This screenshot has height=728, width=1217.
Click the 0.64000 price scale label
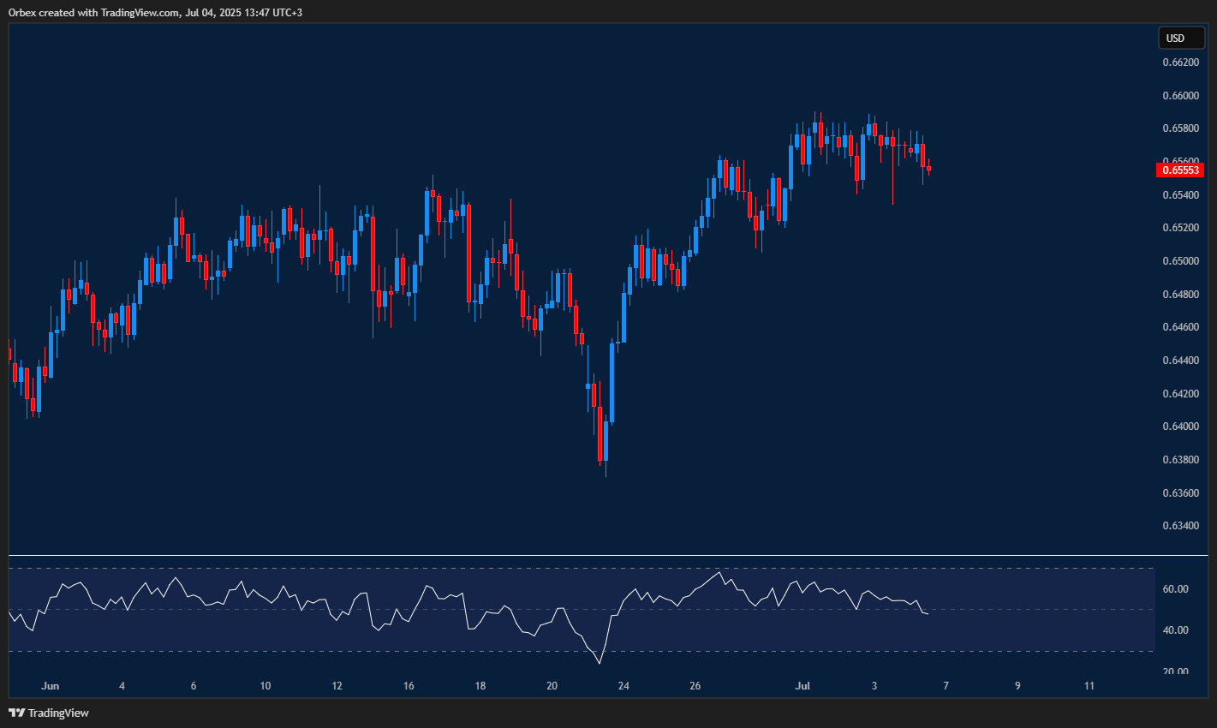pyautogui.click(x=1179, y=427)
